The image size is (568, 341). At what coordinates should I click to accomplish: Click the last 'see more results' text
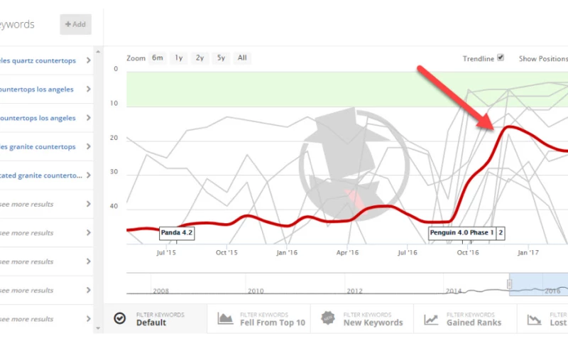(x=26, y=319)
